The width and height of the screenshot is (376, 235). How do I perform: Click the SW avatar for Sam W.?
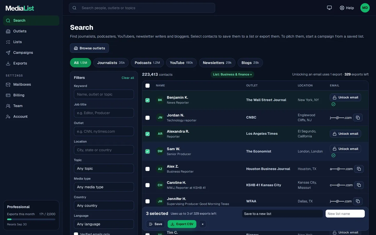(160, 151)
